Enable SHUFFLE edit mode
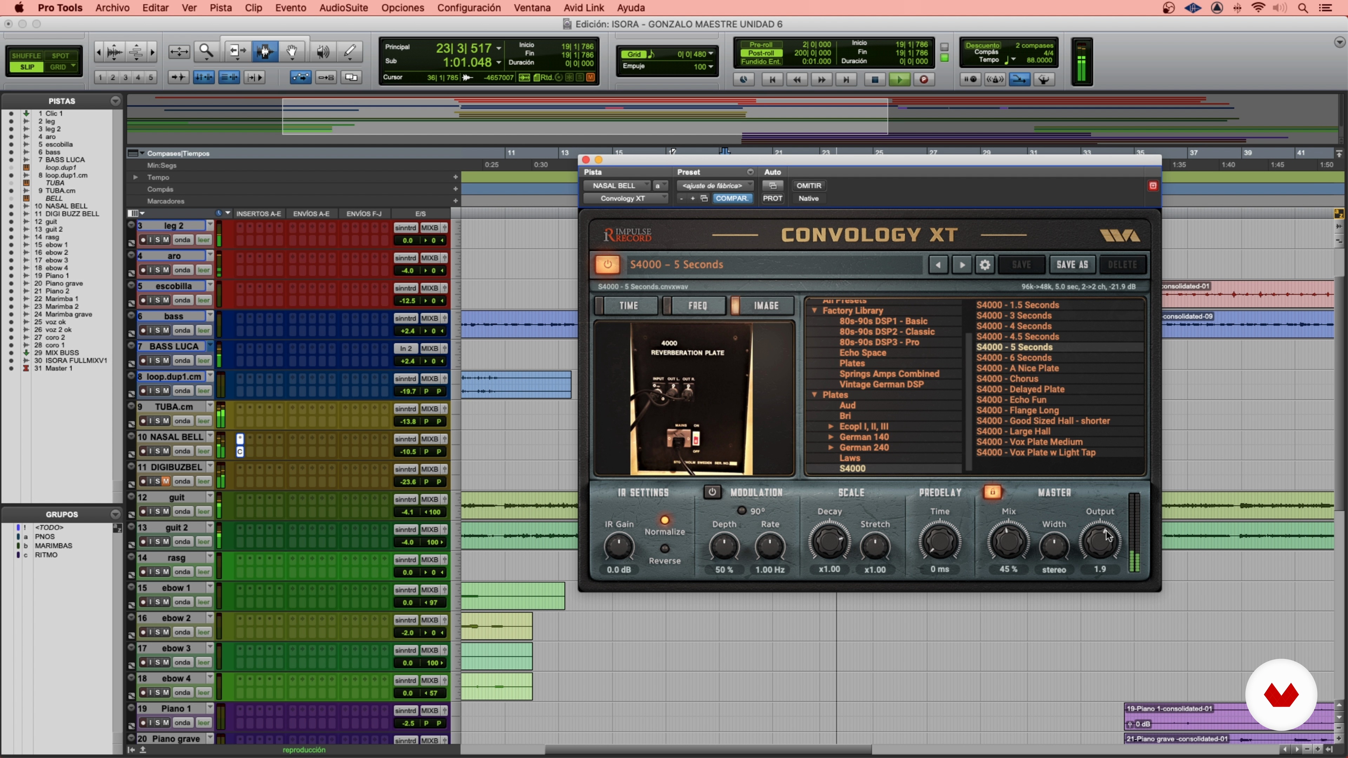This screenshot has width=1348, height=758. click(26, 56)
